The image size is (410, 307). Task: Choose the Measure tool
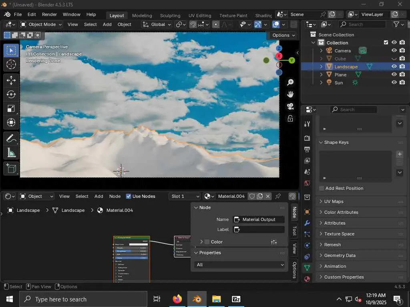11,153
